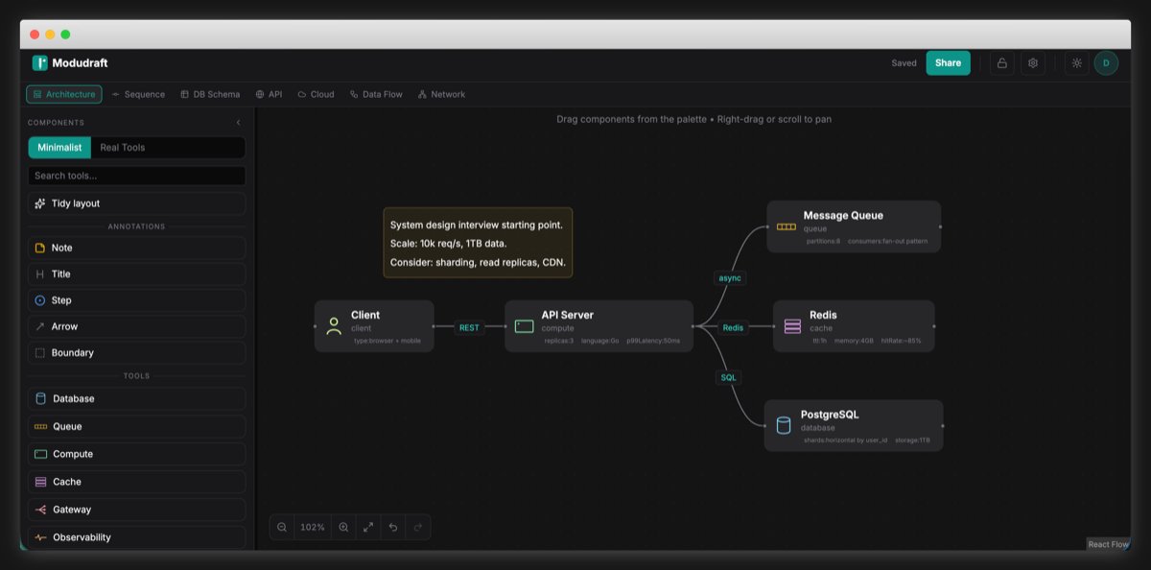This screenshot has height=570, width=1151.
Task: Click the Share button
Action: click(x=948, y=63)
